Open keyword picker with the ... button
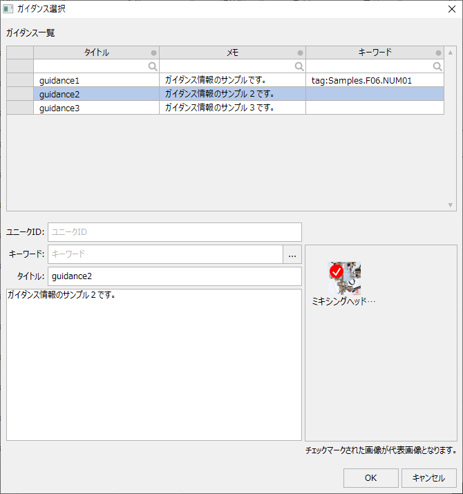The height and width of the screenshot is (494, 463). (292, 254)
